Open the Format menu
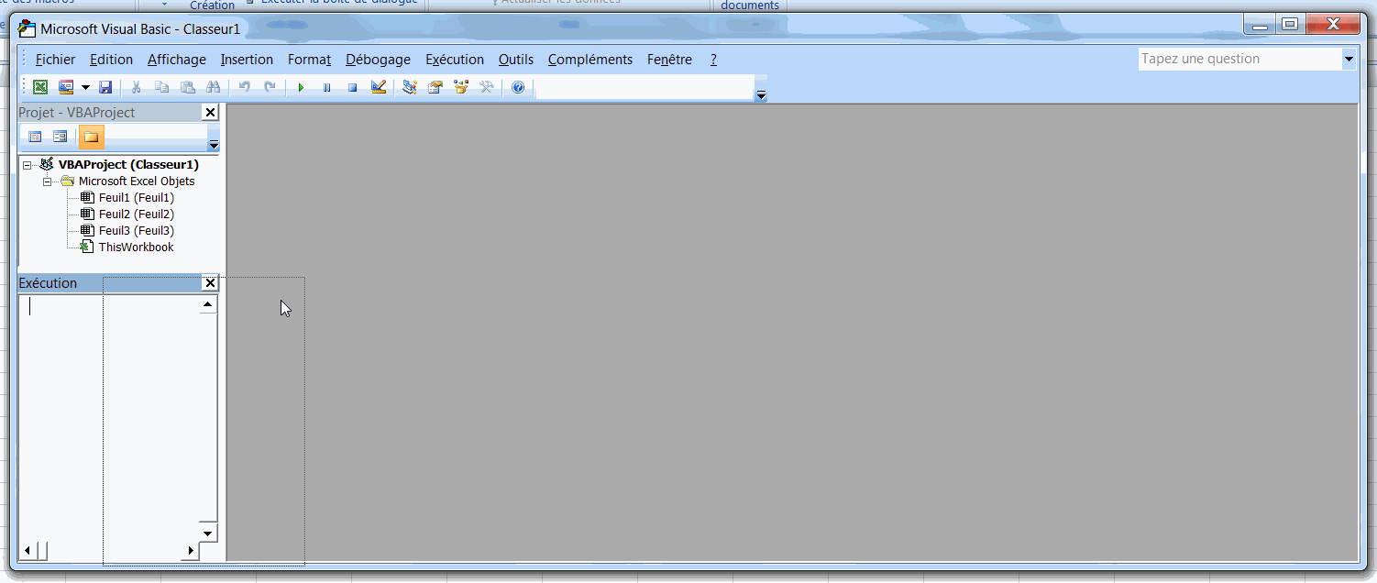The width and height of the screenshot is (1377, 583). point(309,60)
